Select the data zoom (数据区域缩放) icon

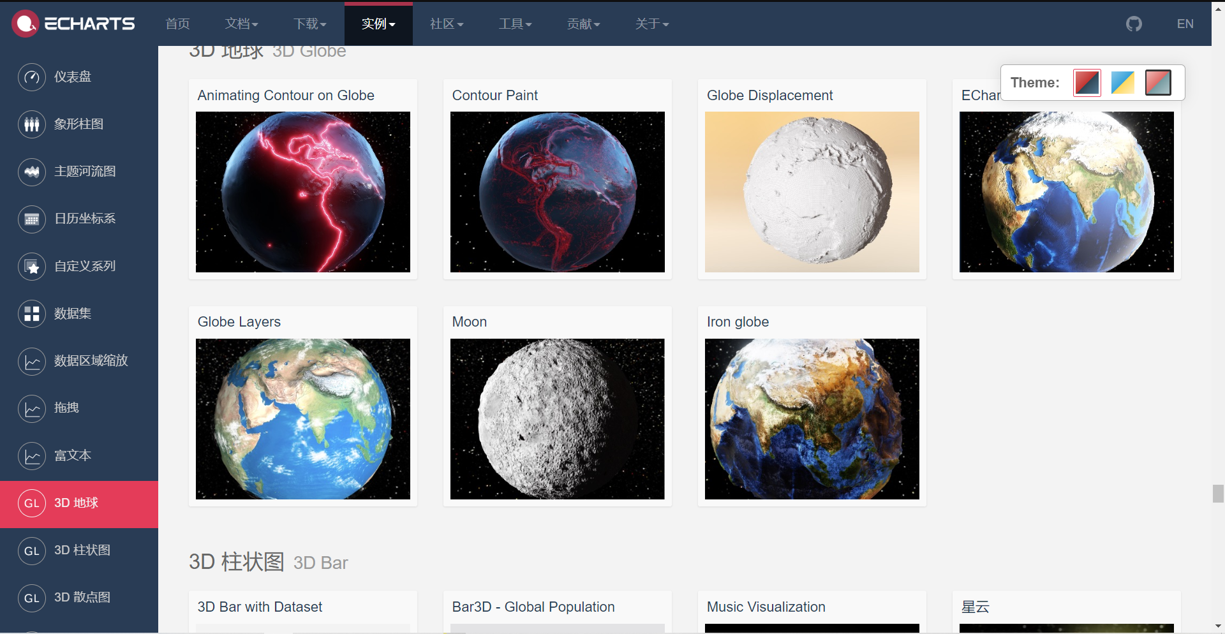32,361
